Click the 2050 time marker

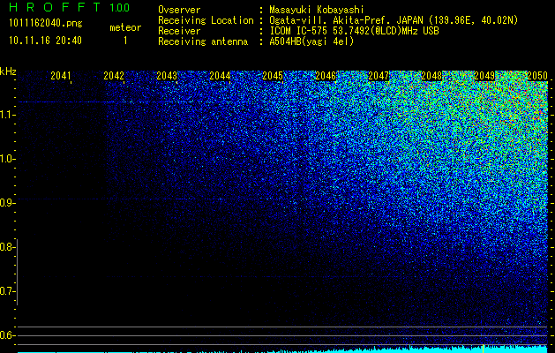click(537, 76)
